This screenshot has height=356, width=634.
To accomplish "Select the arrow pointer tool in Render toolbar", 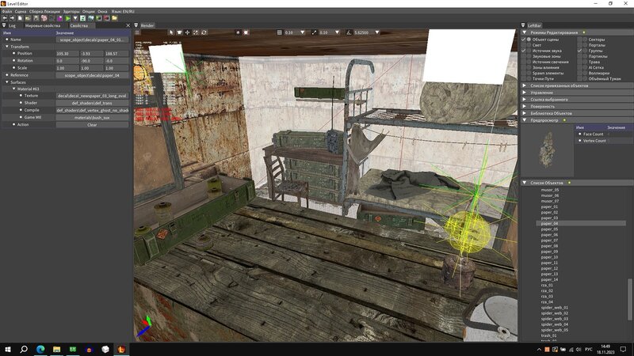I will (171, 32).
